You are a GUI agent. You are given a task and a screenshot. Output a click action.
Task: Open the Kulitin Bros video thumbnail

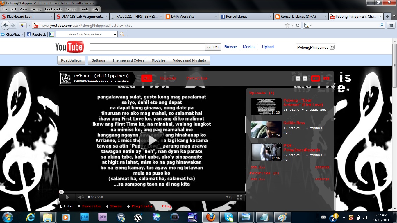[x=266, y=129]
